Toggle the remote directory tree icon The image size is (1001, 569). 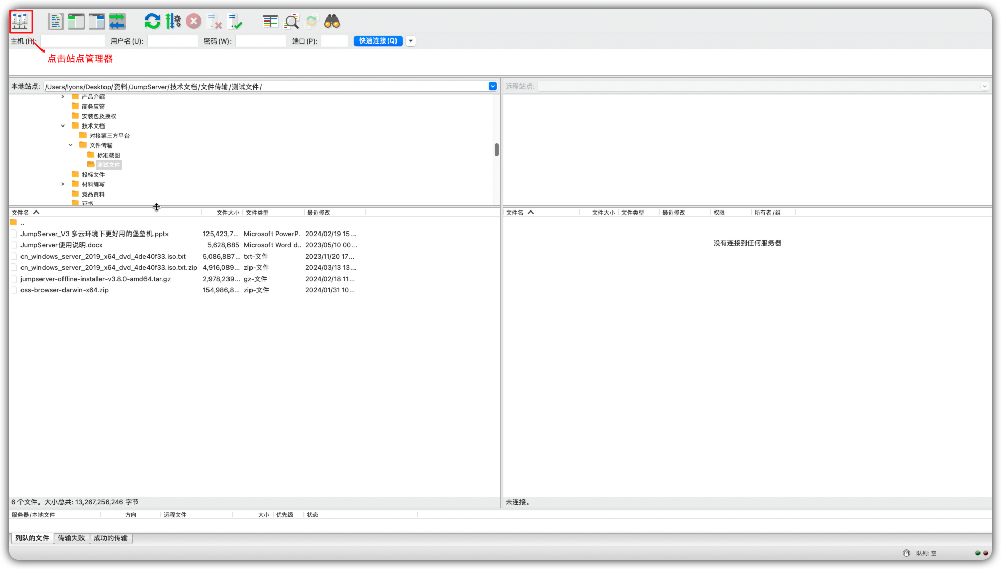pos(96,22)
